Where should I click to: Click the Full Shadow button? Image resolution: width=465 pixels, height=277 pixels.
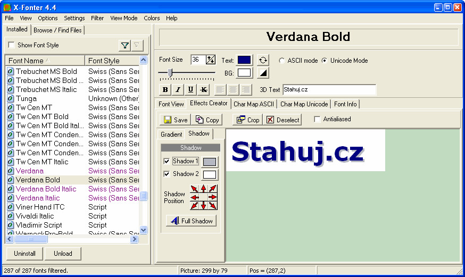pos(192,221)
